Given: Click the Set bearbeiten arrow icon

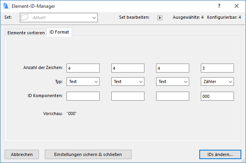Looking at the screenshot, I should click(160, 18).
